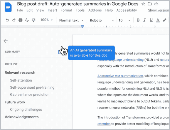Follow the Abstractive text summarization link

(x=120, y=76)
